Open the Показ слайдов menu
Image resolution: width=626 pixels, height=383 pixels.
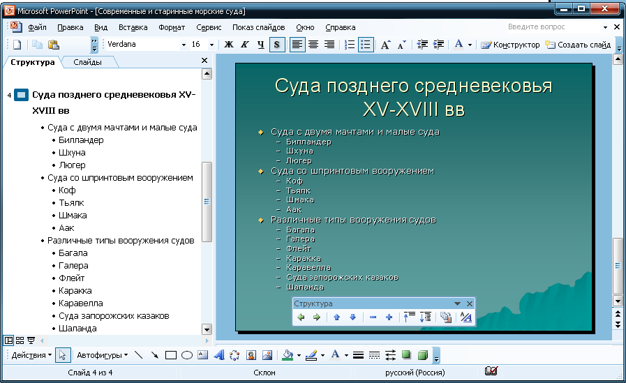pos(259,27)
